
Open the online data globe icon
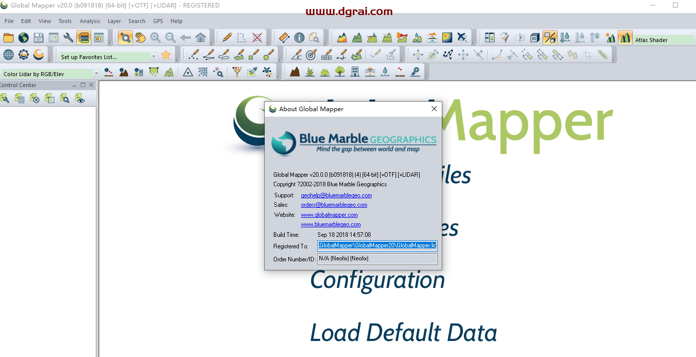24,38
